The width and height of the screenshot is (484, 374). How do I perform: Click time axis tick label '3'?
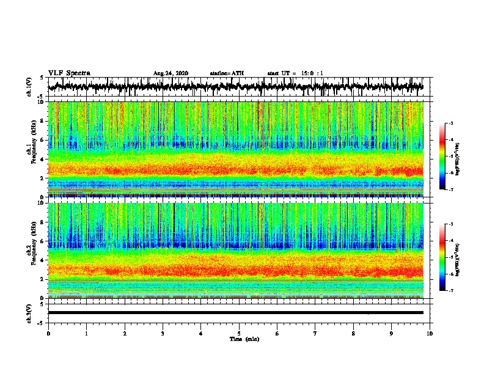tap(163, 334)
